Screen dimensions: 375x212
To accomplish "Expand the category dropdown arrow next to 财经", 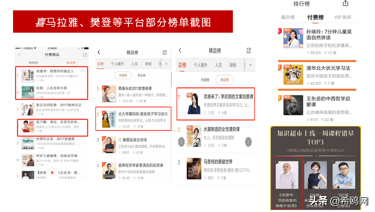I will tap(165, 64).
